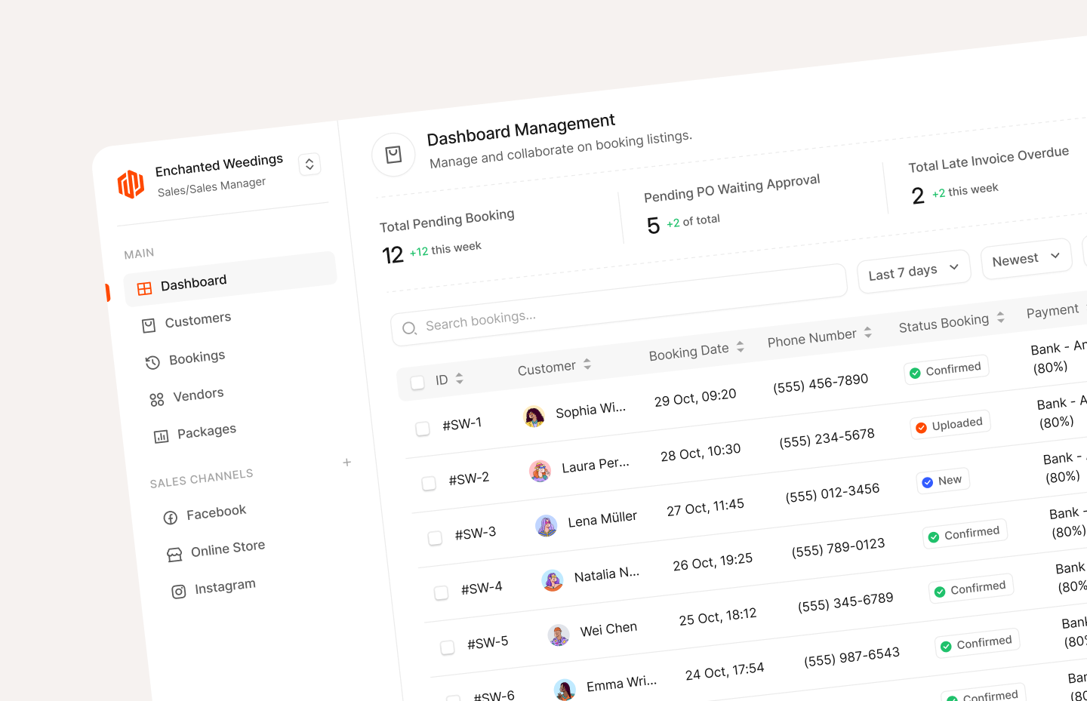Select the checkbox for booking #SW-3
The height and width of the screenshot is (701, 1087).
pyautogui.click(x=435, y=538)
